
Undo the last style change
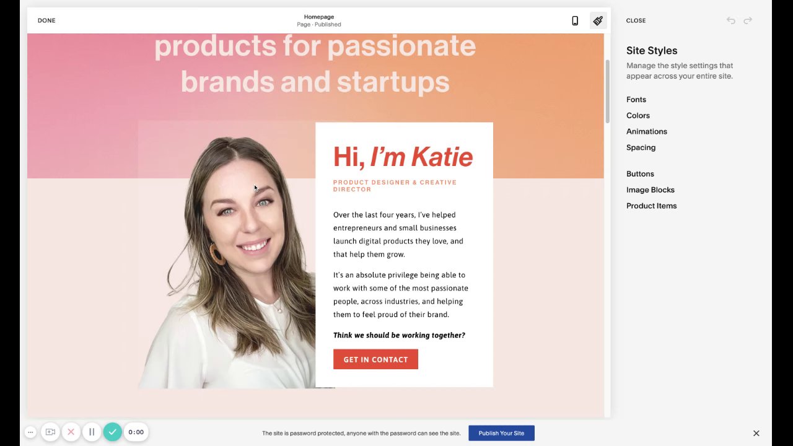tap(731, 20)
